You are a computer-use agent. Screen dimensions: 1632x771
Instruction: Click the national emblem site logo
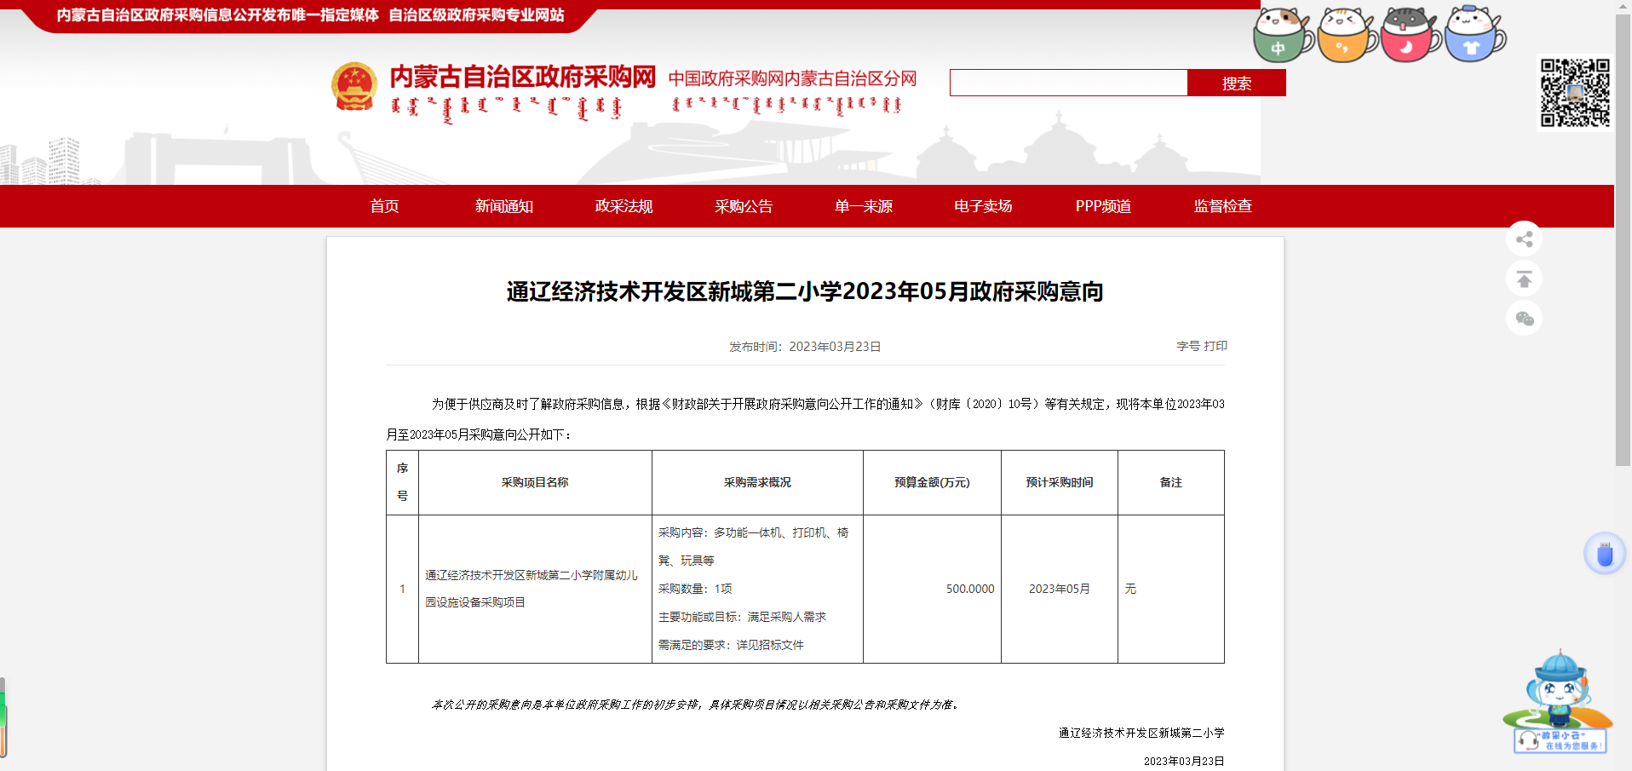pyautogui.click(x=354, y=87)
